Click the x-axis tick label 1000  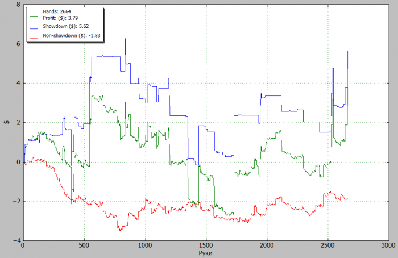145,245
